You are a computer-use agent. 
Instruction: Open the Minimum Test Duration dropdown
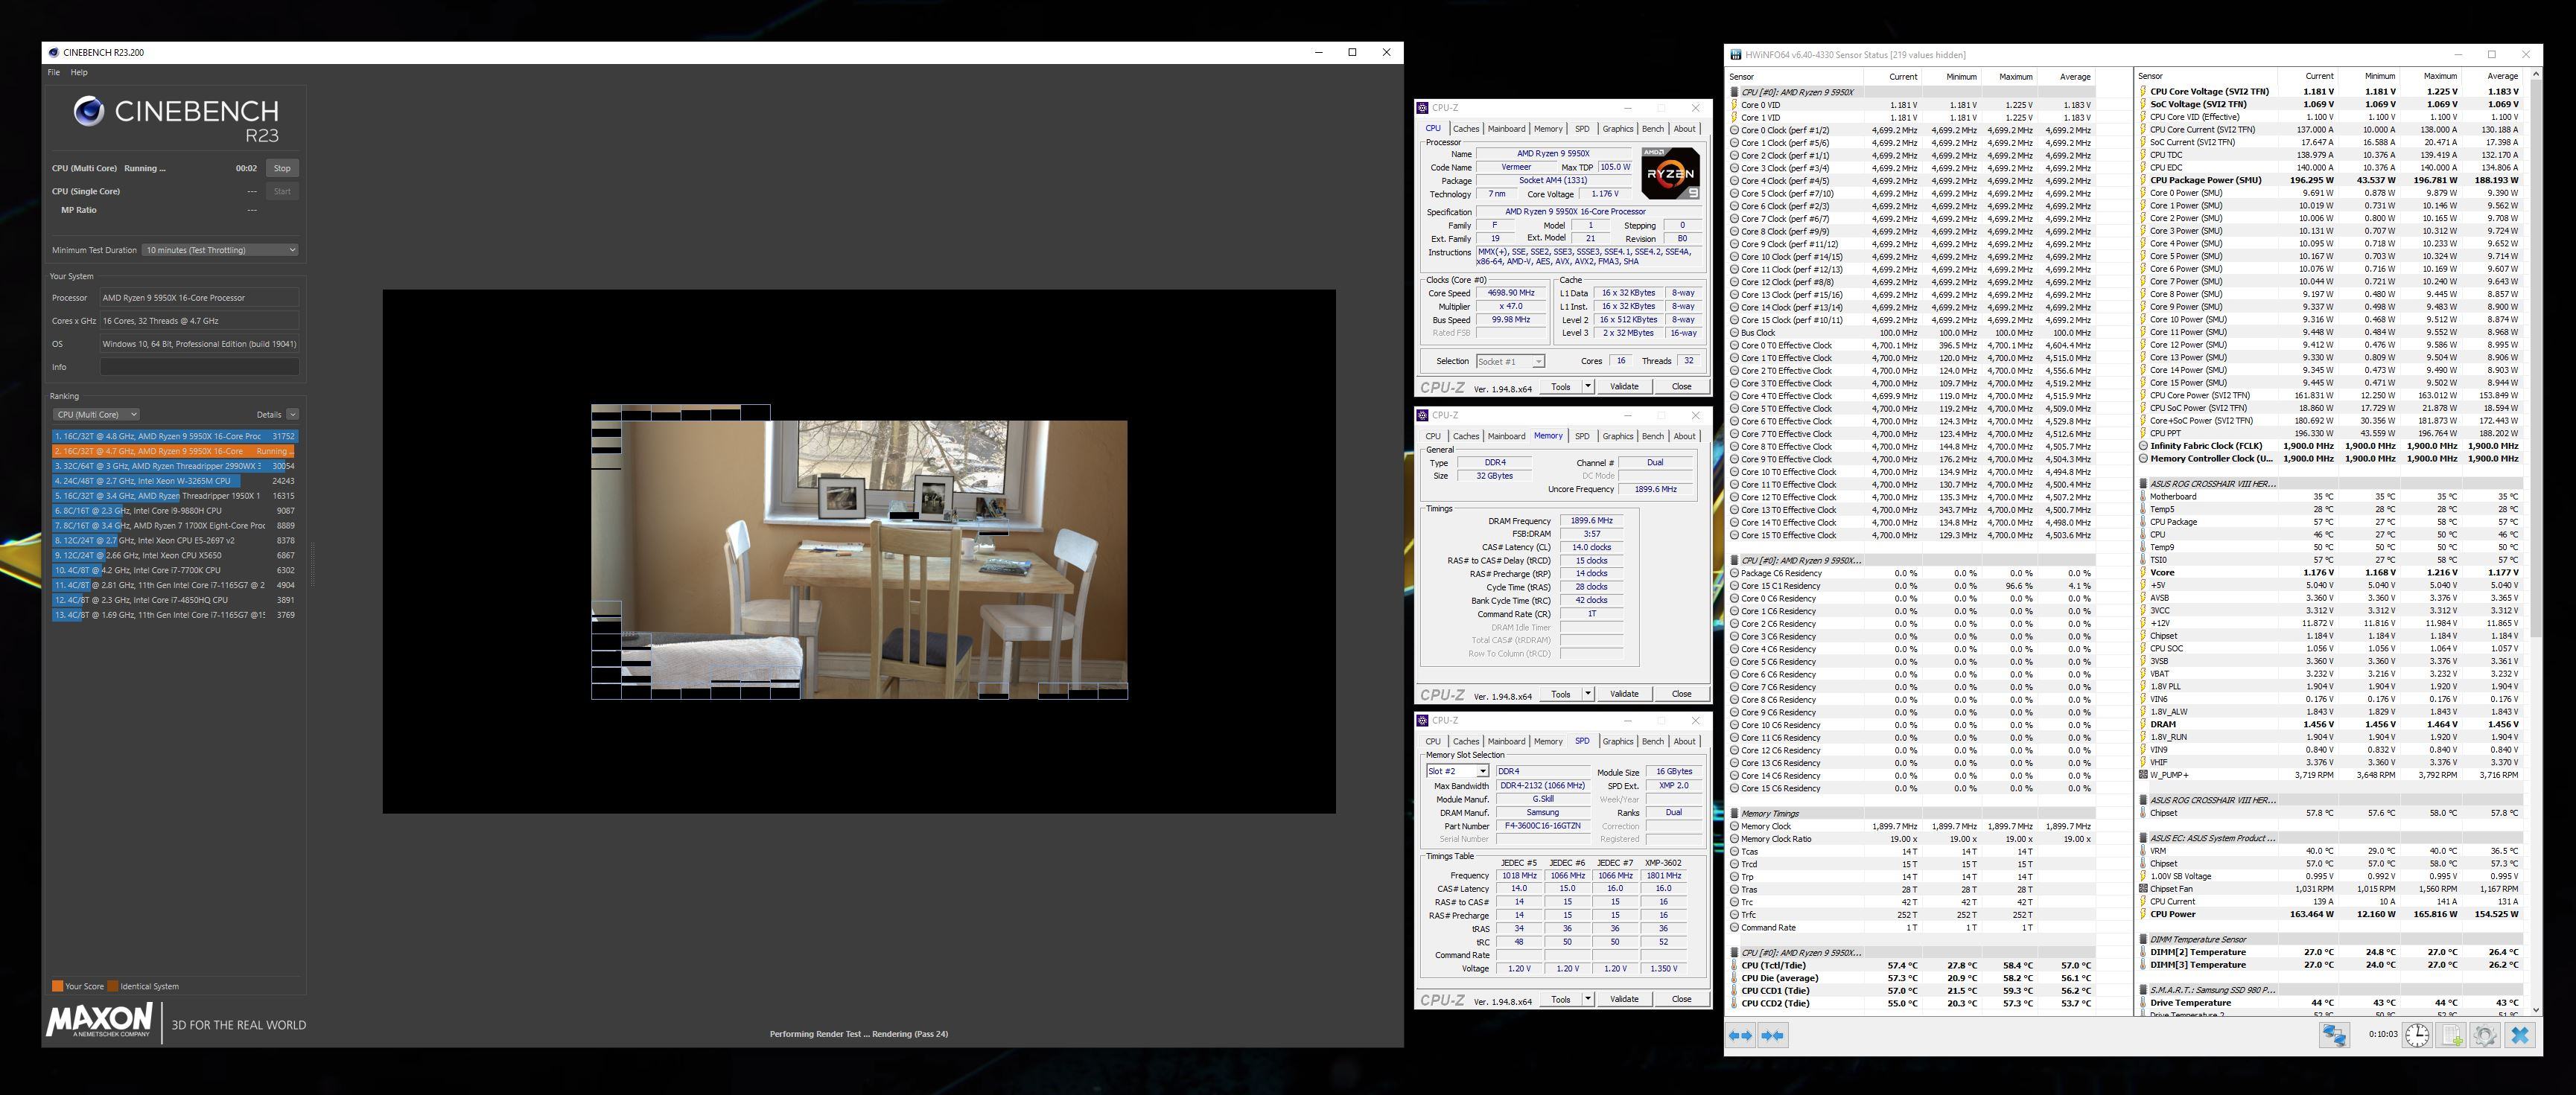[220, 250]
